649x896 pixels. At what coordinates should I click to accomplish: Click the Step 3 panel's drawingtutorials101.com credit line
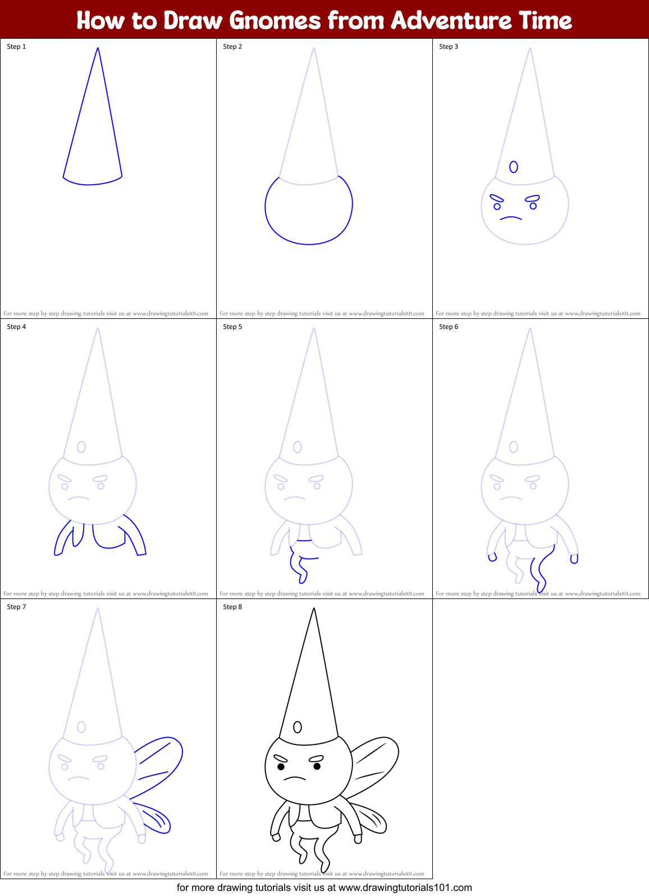(538, 314)
